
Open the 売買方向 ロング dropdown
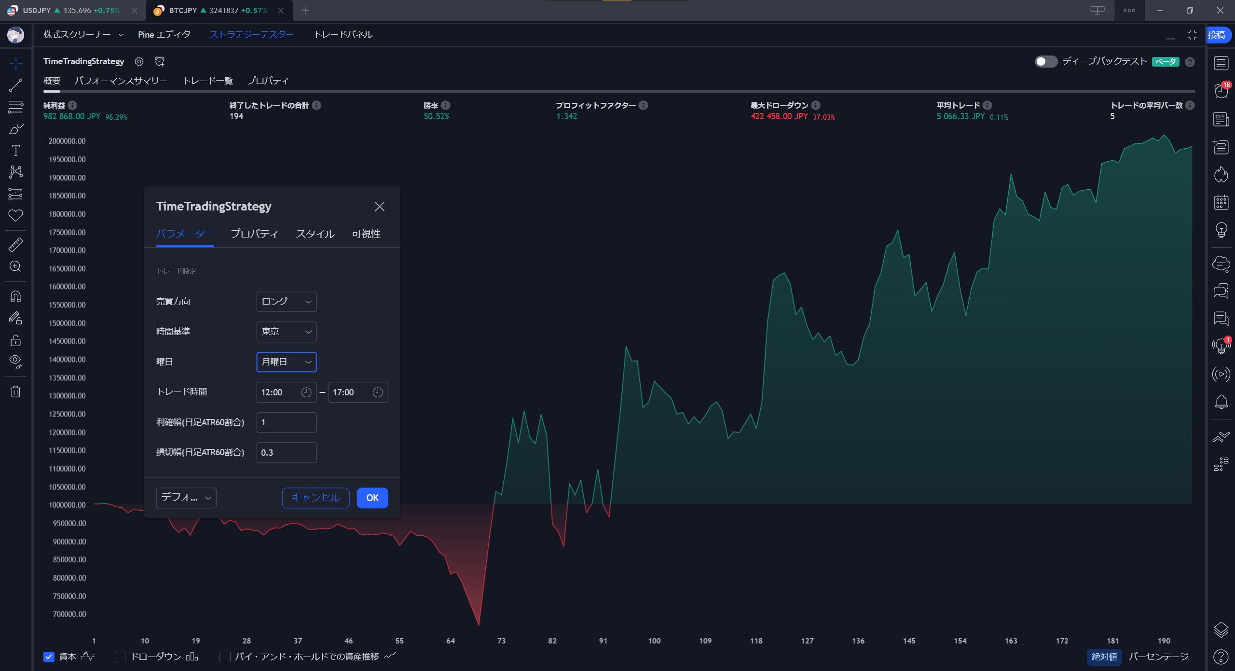tap(286, 302)
